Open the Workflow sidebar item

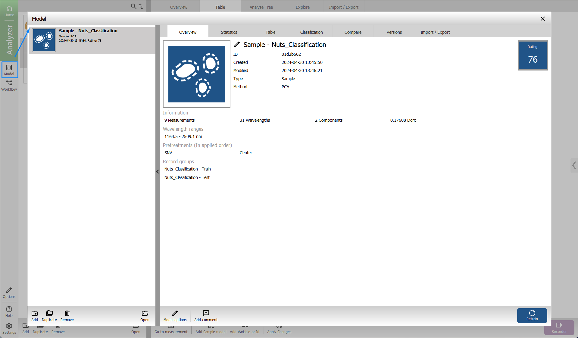coord(9,85)
